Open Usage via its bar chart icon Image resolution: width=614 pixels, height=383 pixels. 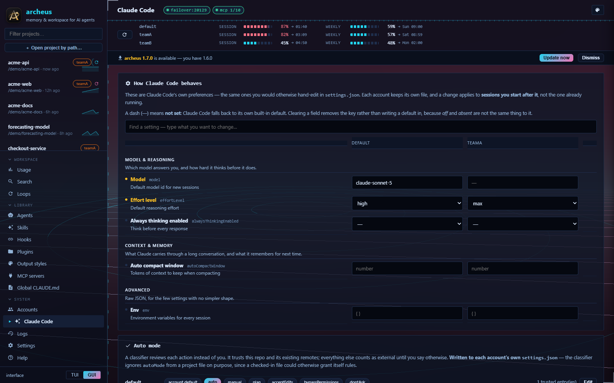click(x=10, y=170)
